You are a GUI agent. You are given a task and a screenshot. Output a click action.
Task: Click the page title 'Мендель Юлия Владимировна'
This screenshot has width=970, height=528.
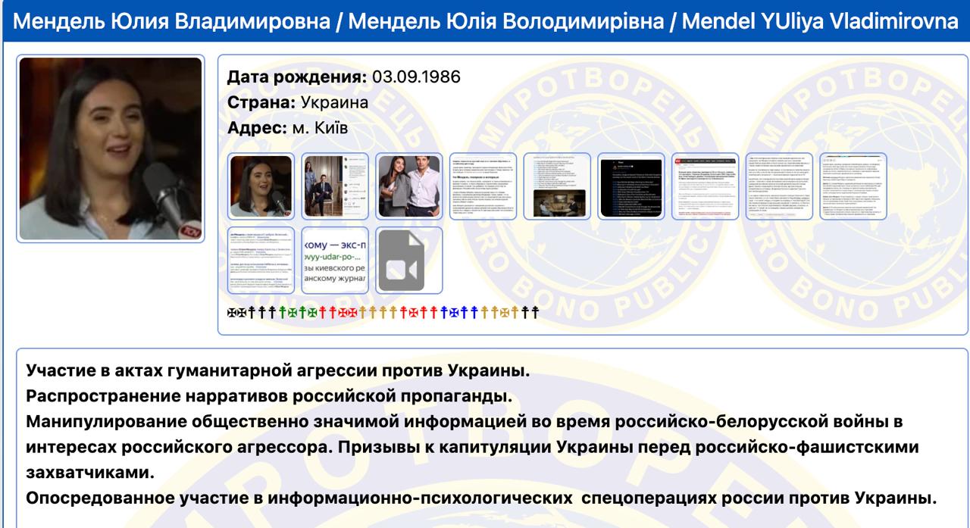(171, 21)
